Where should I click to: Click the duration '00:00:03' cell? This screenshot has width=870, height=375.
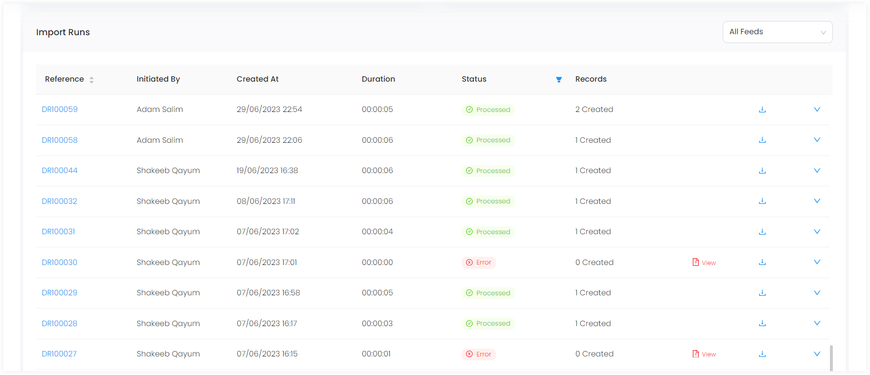click(377, 323)
